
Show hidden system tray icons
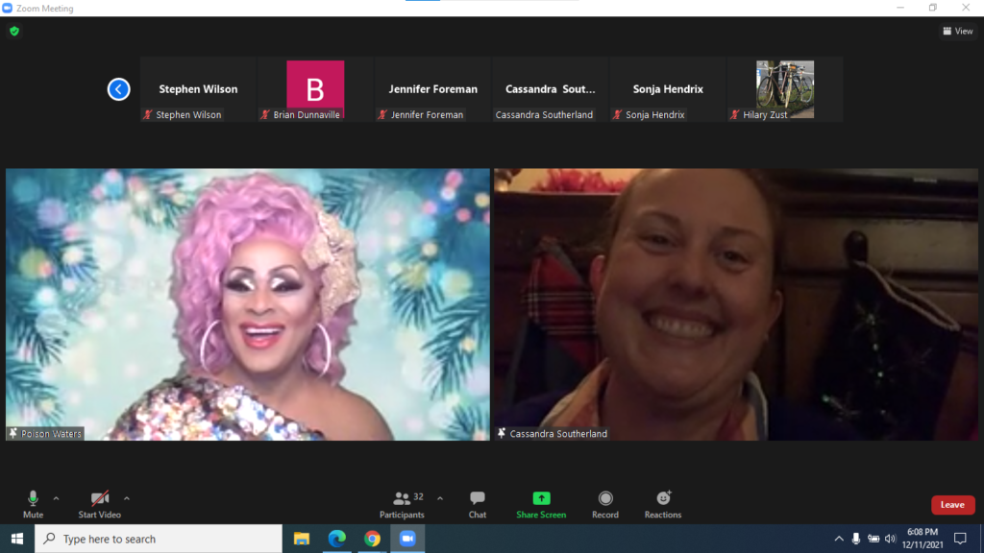tap(838, 539)
